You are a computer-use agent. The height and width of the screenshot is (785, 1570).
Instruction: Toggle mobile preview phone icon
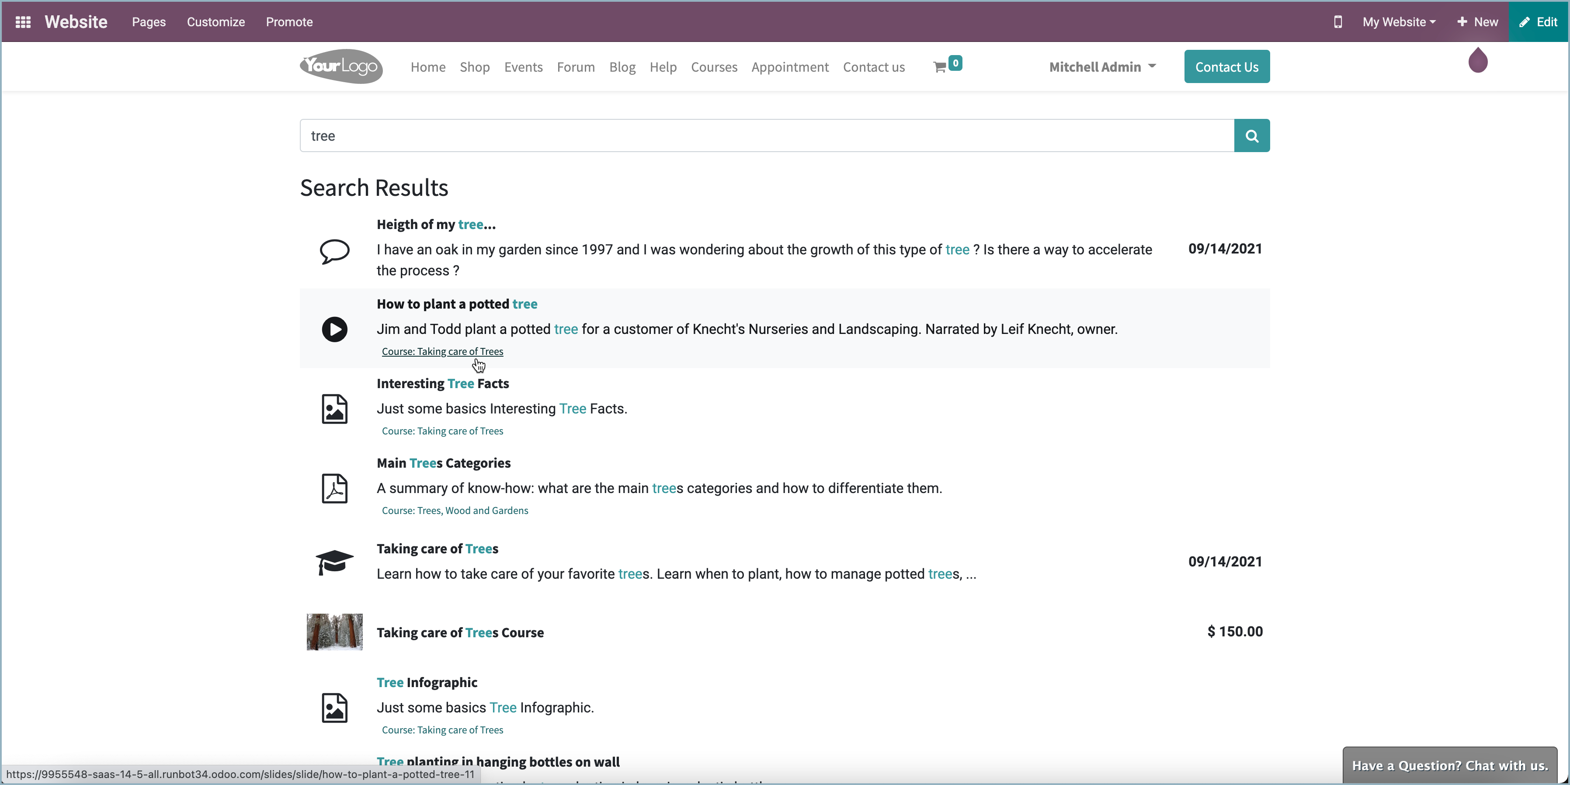[1338, 22]
